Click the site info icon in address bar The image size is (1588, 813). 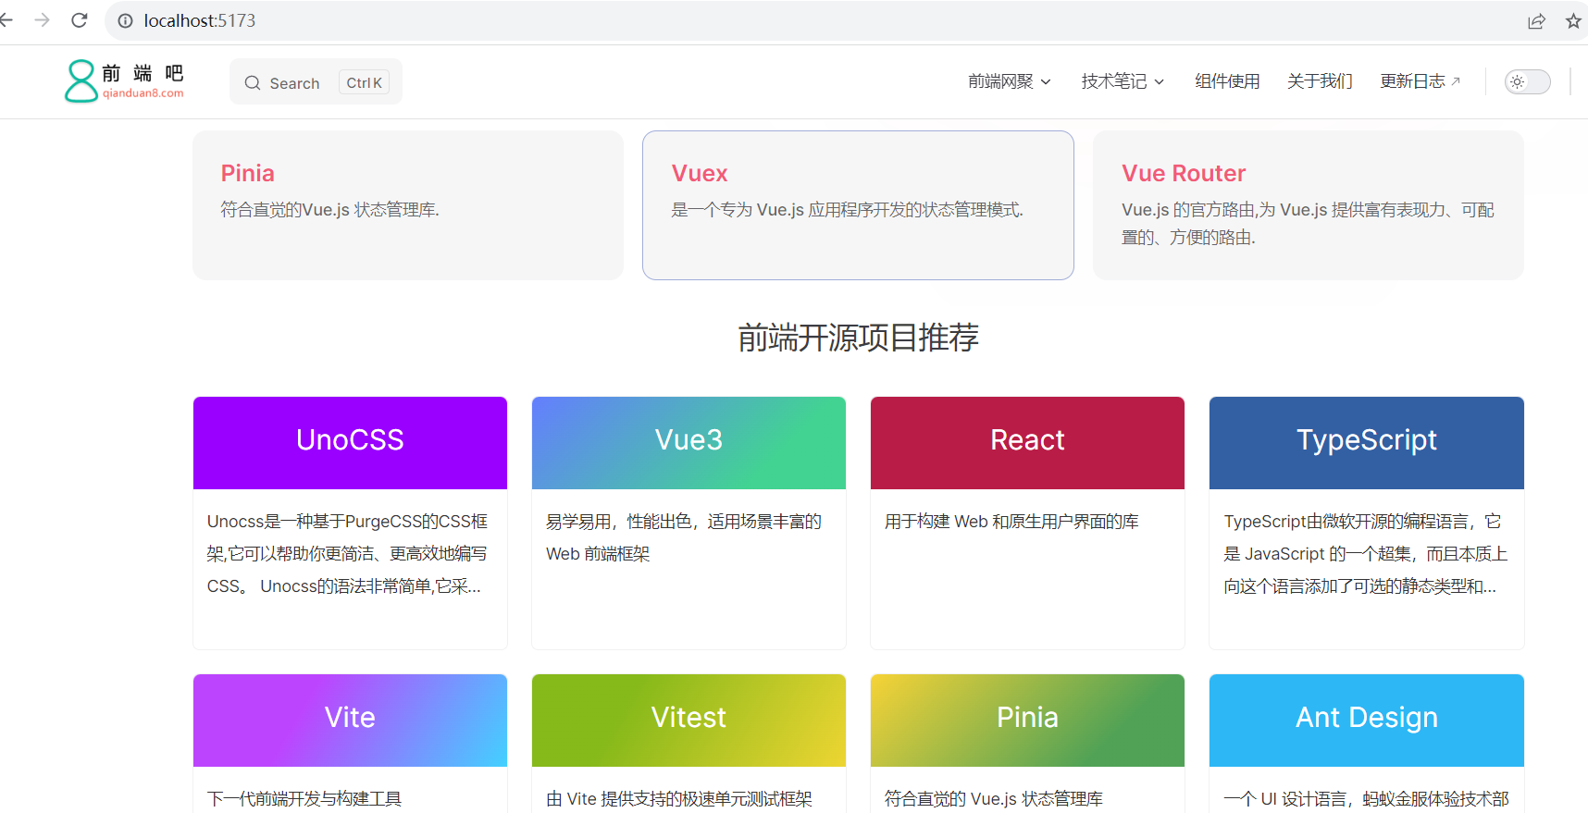[126, 20]
